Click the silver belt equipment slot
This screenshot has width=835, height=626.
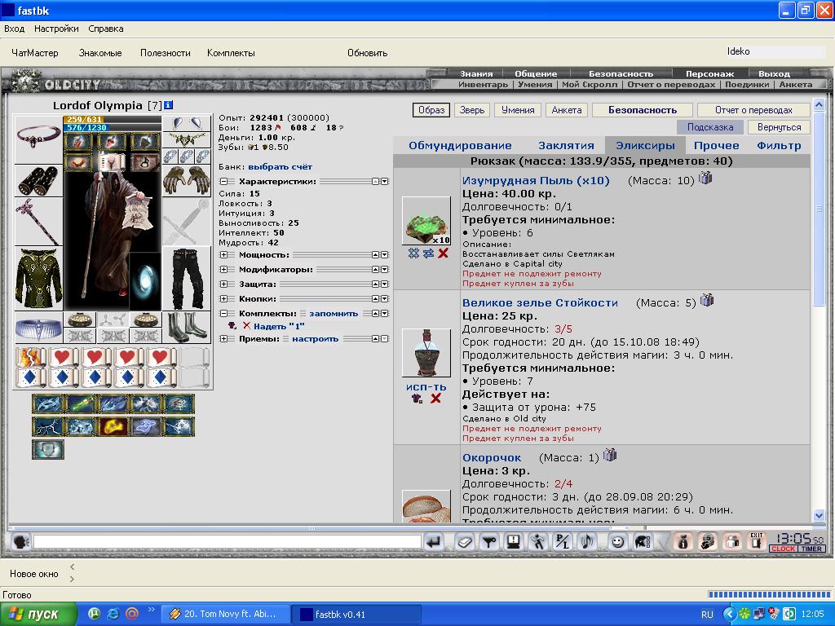[x=38, y=327]
